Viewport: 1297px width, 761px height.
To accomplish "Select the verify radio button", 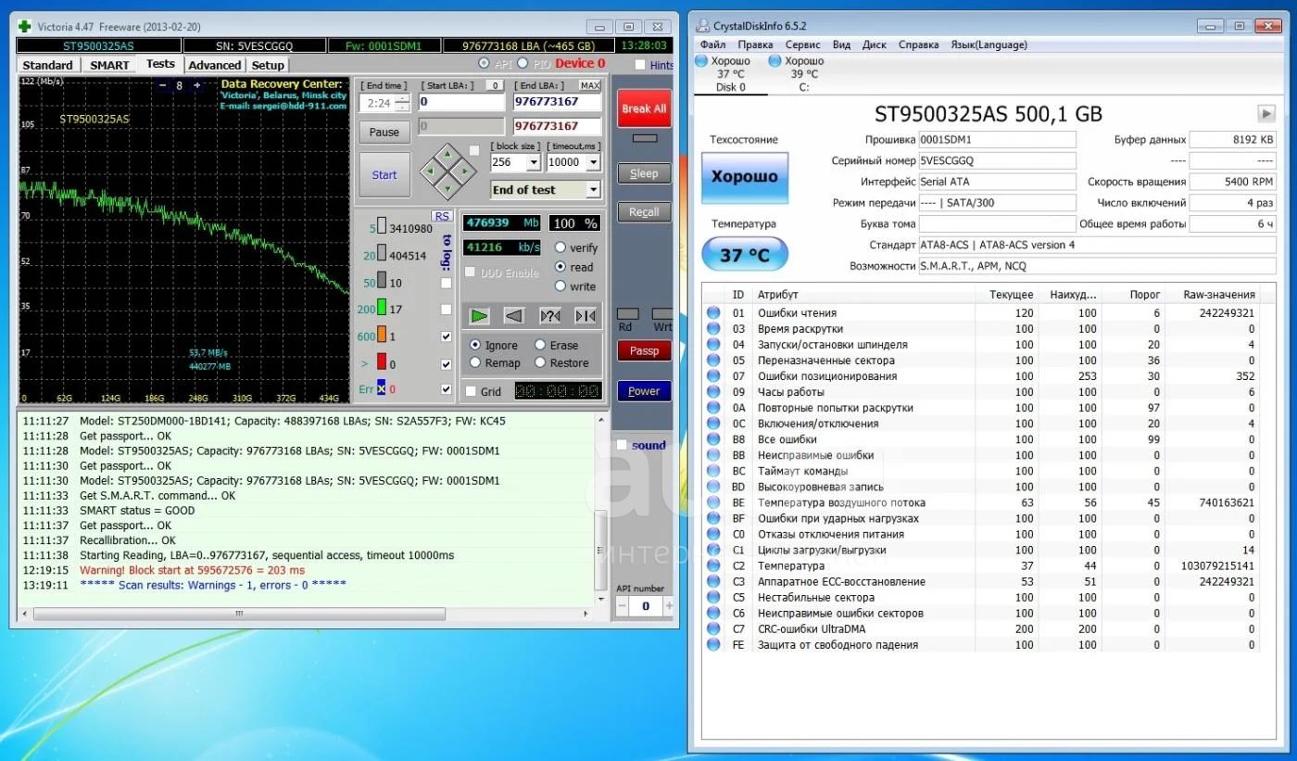I will coord(560,247).
